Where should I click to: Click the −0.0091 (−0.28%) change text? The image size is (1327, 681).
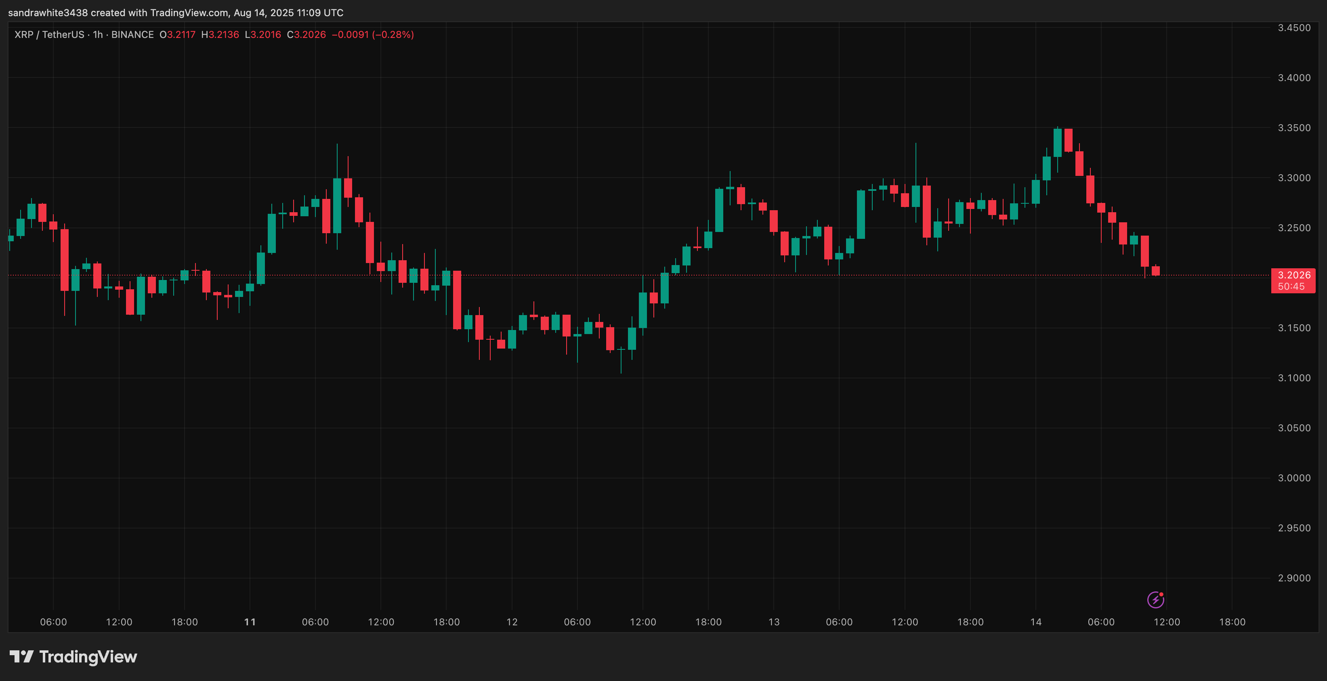(x=372, y=34)
